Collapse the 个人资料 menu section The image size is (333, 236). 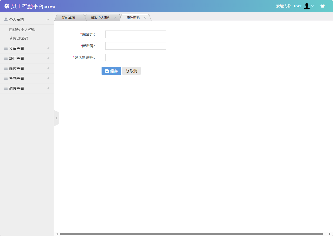pos(48,19)
